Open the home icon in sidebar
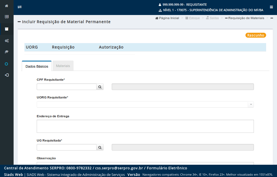277x177 pixels. [7, 6]
